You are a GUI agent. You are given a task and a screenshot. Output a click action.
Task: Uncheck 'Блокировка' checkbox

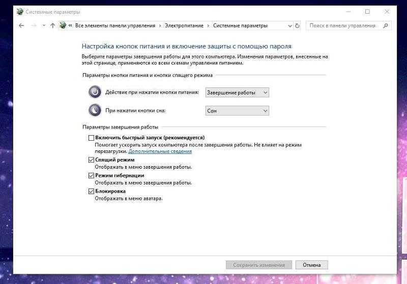91,192
